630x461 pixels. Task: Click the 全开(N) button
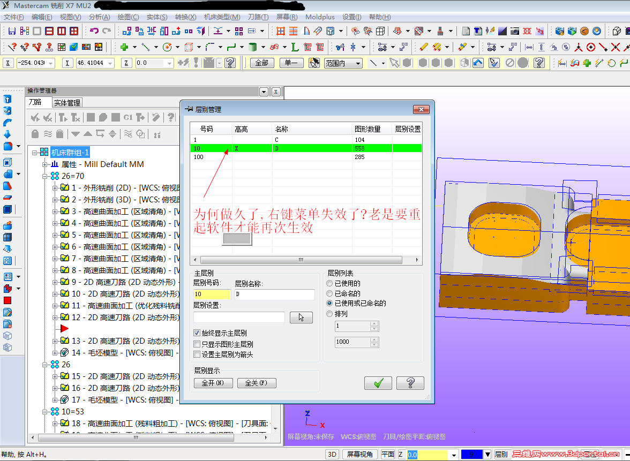213,383
